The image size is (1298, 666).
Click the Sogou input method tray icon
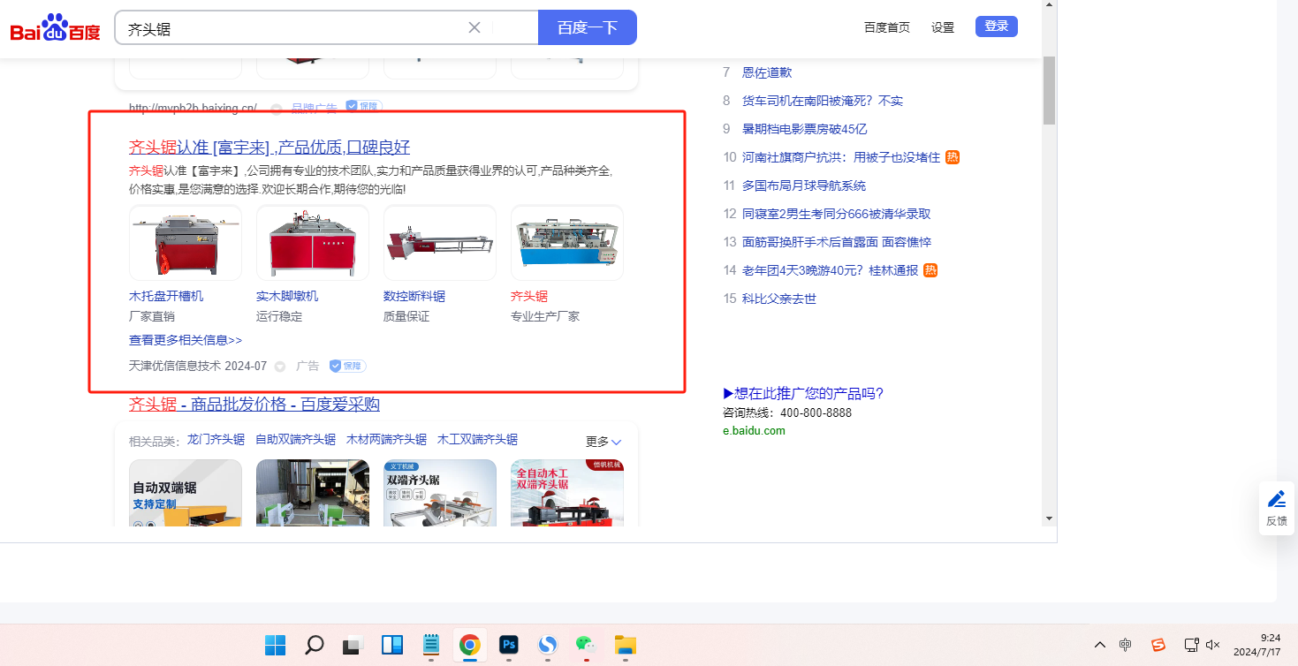[1158, 645]
